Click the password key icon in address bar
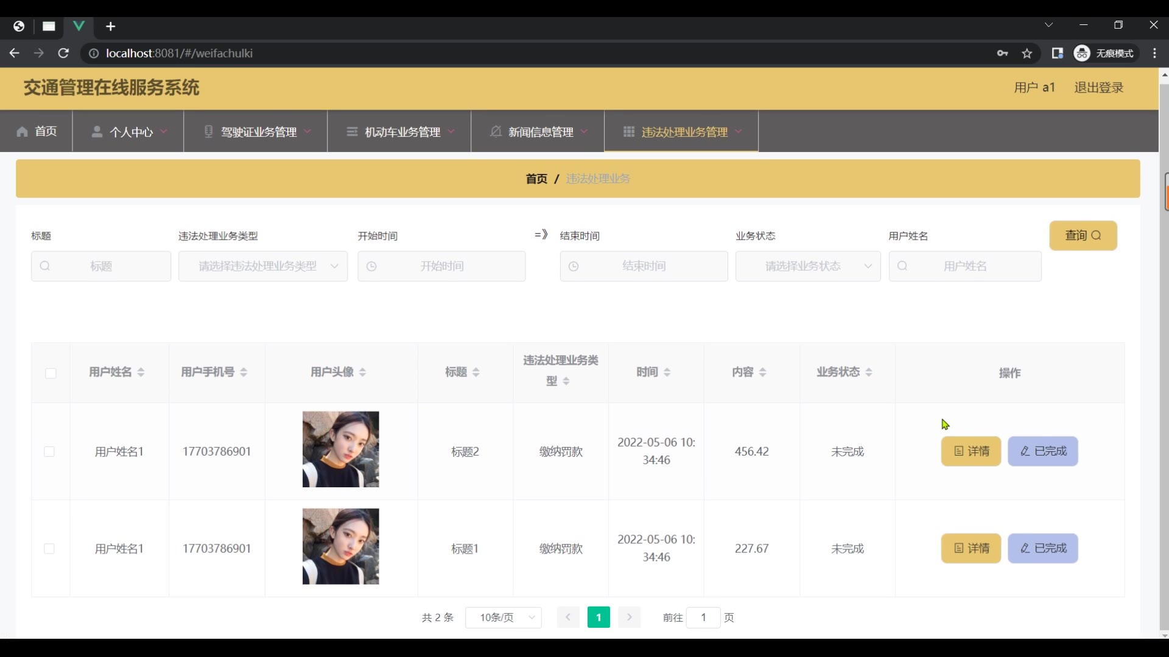The width and height of the screenshot is (1169, 657). coord(1002,54)
